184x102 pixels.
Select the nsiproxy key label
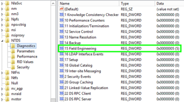[18, 35]
